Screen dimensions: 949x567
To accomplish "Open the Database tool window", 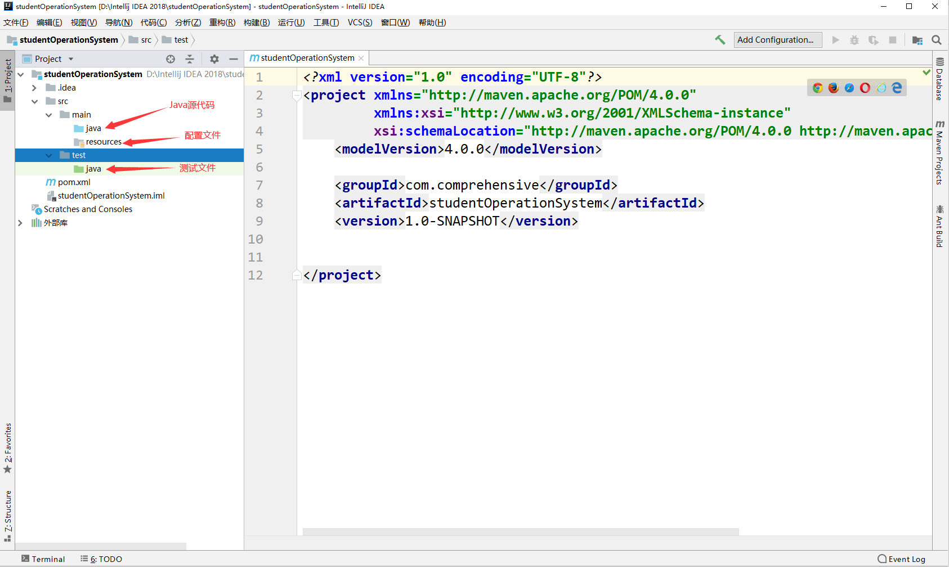I will [940, 79].
